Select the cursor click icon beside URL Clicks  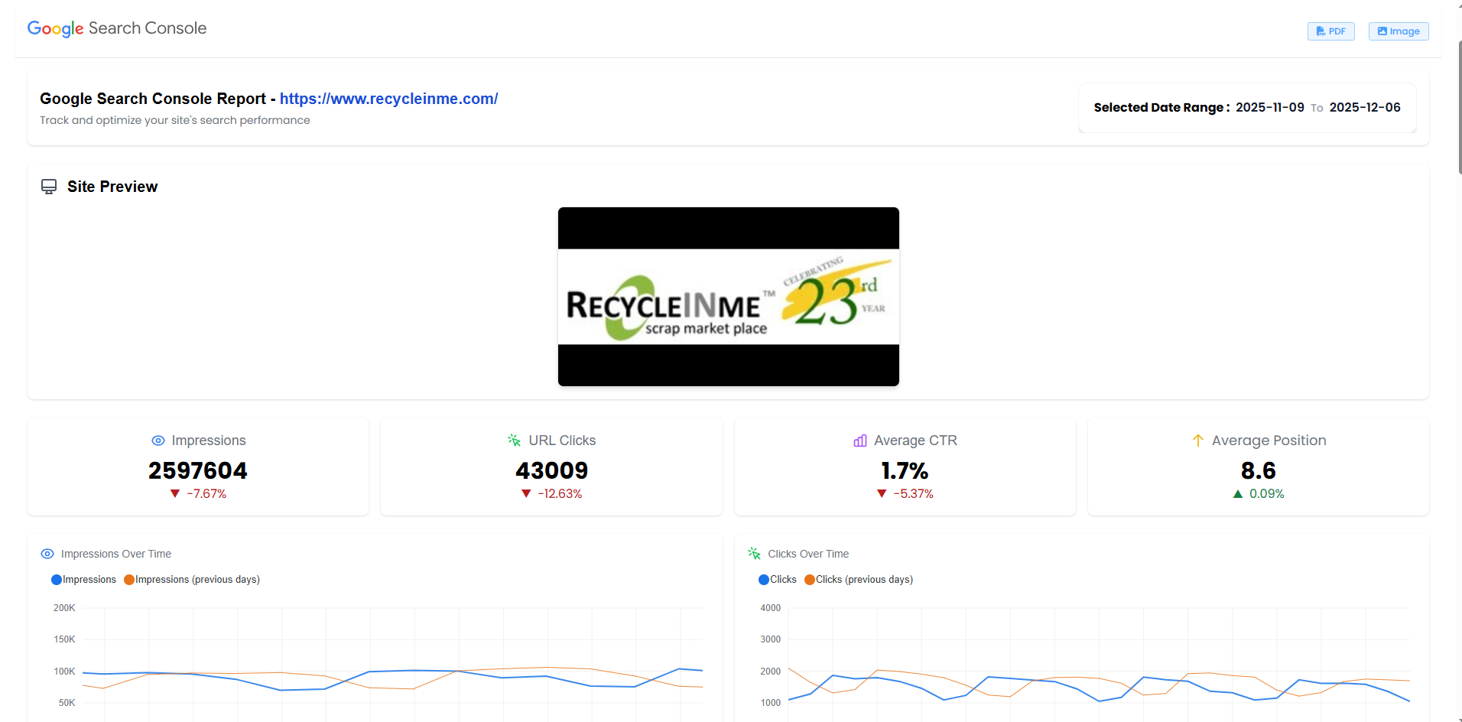pos(513,440)
